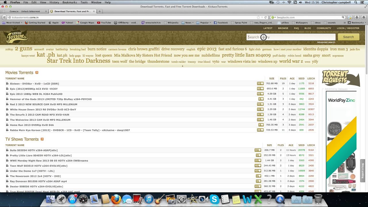Open Firefox icon in the Dock
Screen dimensions: 368x207
click(x=116, y=199)
